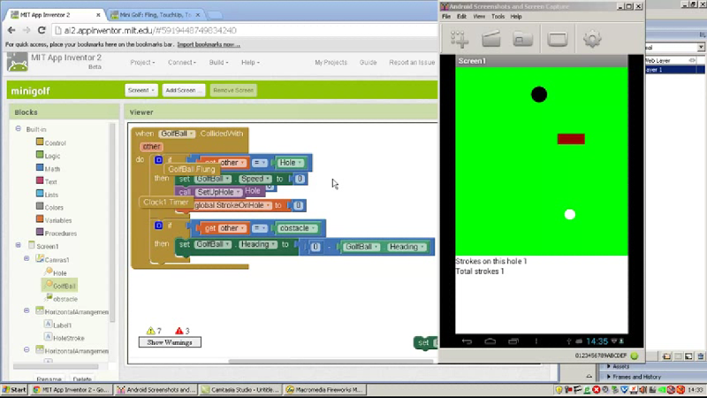The image size is (707, 398).
Task: Click the Import bookmarks now link
Action: pos(209,44)
